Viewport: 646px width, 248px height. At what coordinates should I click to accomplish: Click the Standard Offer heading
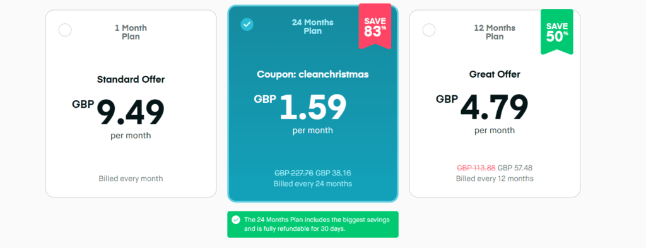pyautogui.click(x=131, y=80)
